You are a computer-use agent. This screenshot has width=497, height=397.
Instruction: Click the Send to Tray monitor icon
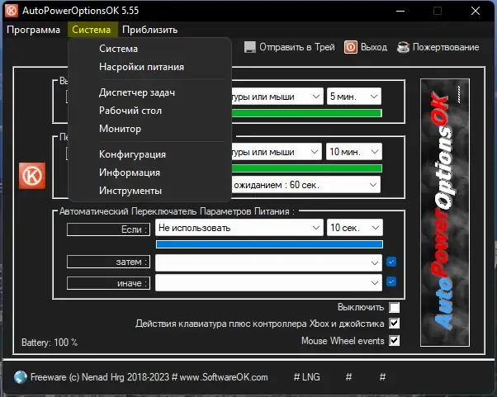point(250,47)
